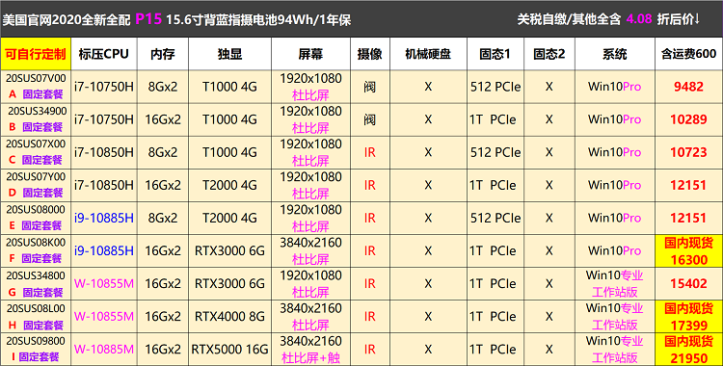Click the 关税自缴/其他全含 text in title bar
Screen dimensions: 723x366
click(569, 19)
